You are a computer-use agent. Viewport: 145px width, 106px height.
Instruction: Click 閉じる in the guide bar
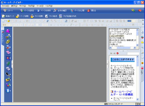click(x=92, y=10)
